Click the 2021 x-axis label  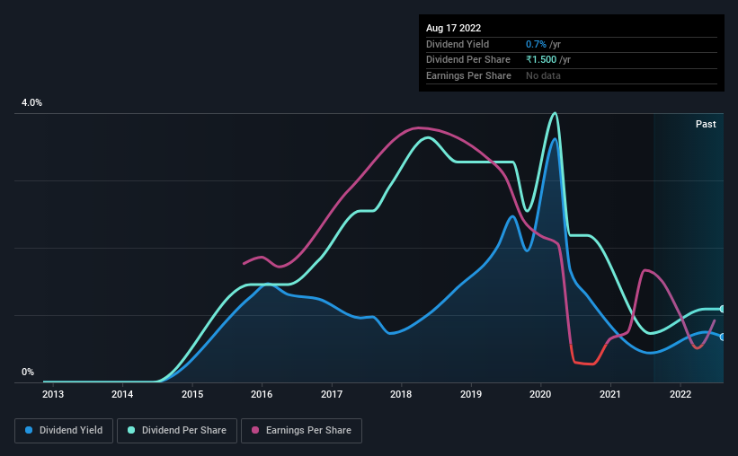click(x=610, y=394)
